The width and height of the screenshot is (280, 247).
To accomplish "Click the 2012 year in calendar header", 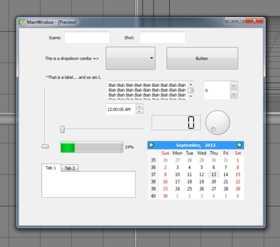I will [x=210, y=145].
